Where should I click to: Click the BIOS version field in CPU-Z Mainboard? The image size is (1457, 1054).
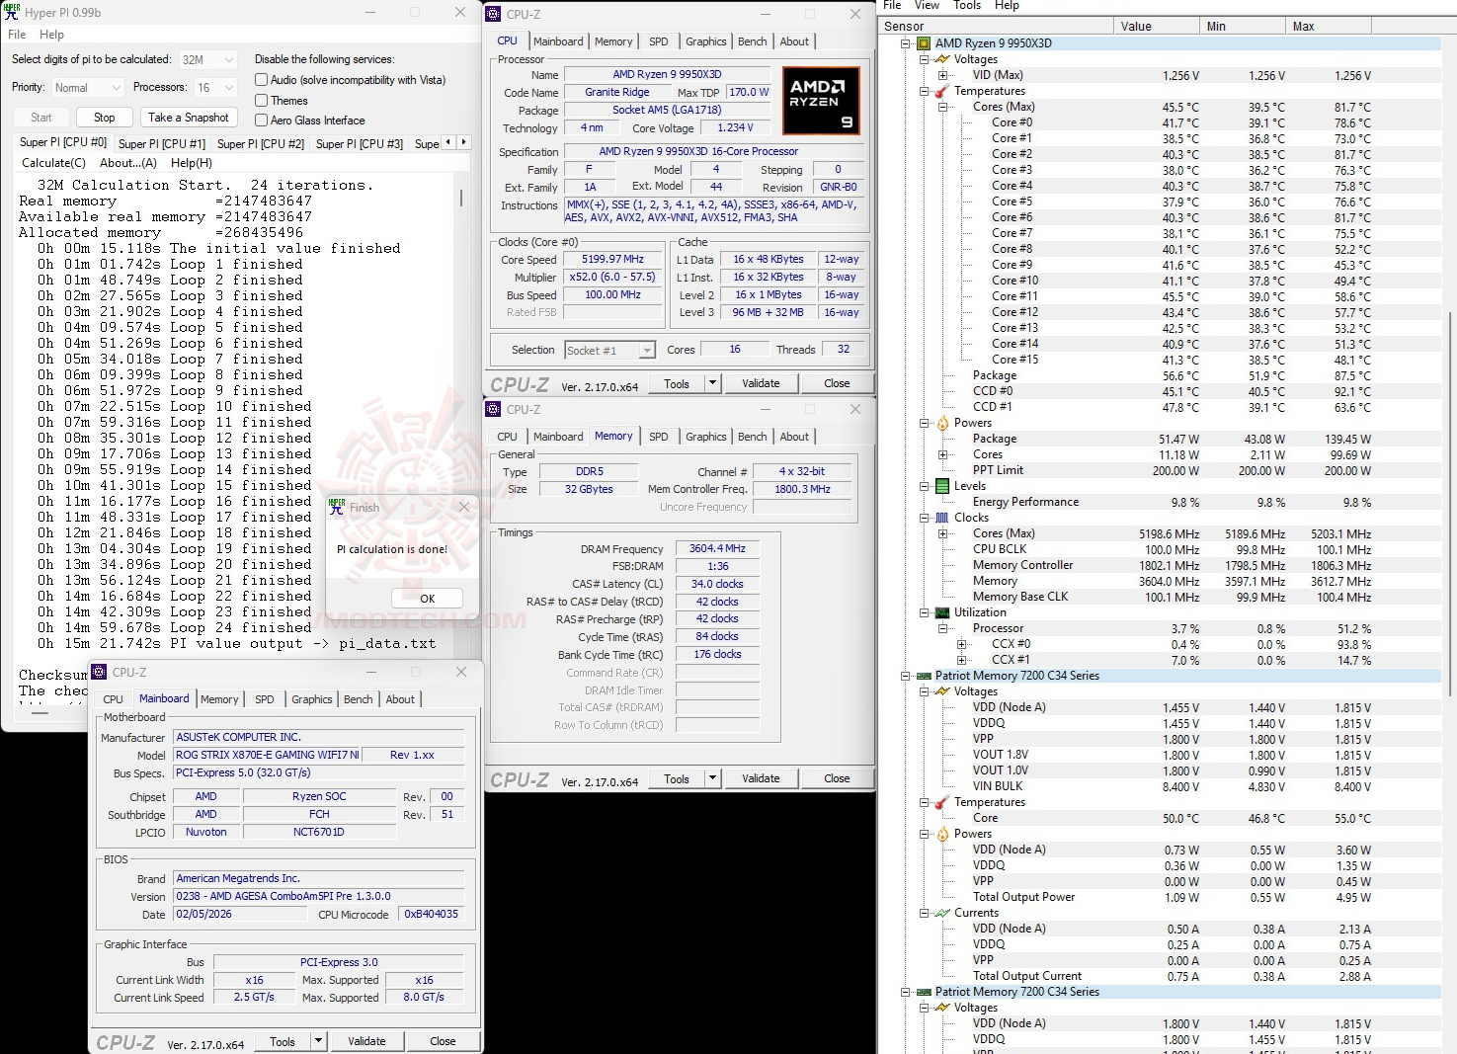319,897
